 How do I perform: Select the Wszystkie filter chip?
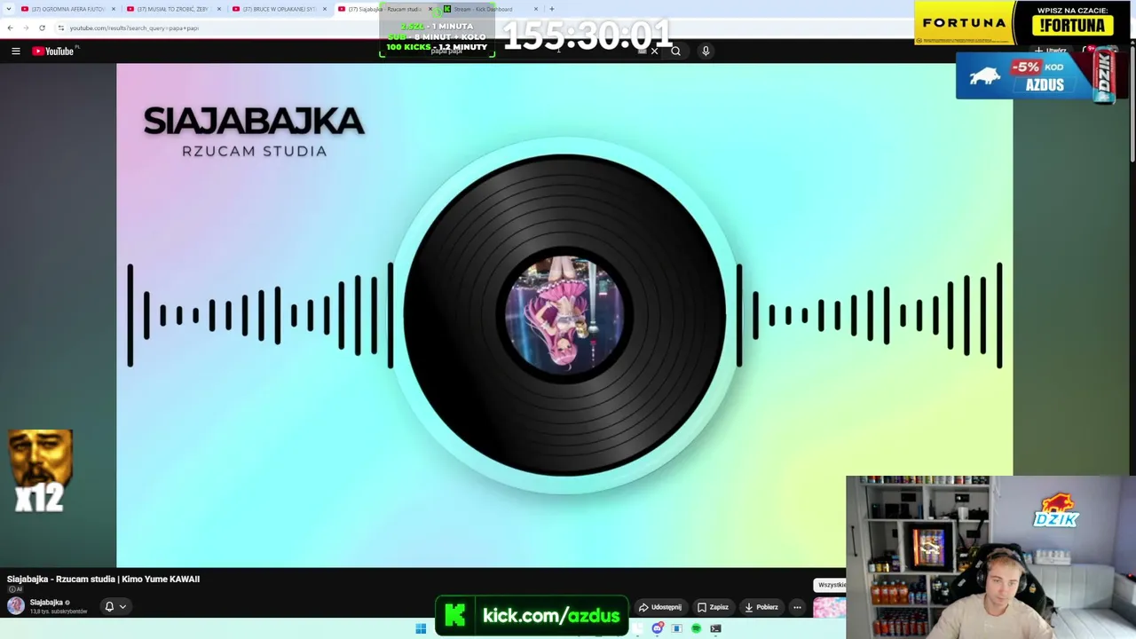[831, 585]
